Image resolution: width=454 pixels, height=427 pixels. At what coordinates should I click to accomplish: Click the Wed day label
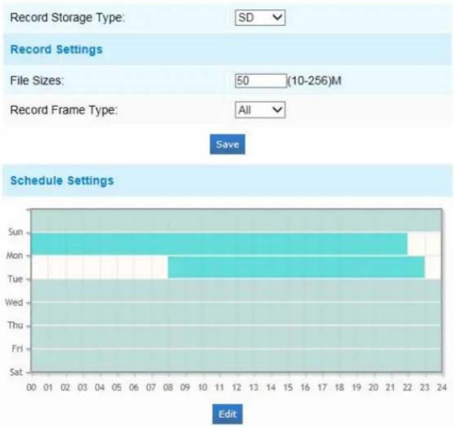click(x=14, y=302)
